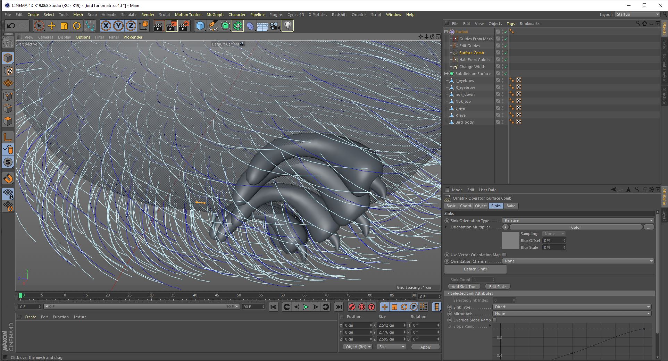Screen dimensions: 668x361
Task: Collapse Selected Sink Attributes section
Action: (449, 294)
